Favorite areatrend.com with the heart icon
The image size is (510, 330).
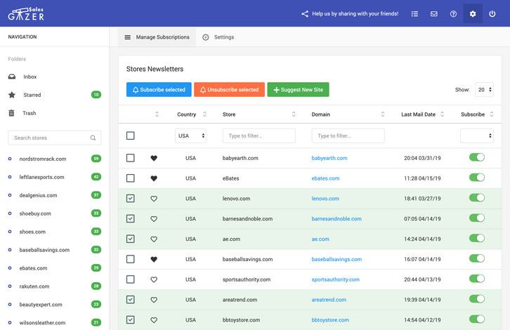pyautogui.click(x=154, y=300)
